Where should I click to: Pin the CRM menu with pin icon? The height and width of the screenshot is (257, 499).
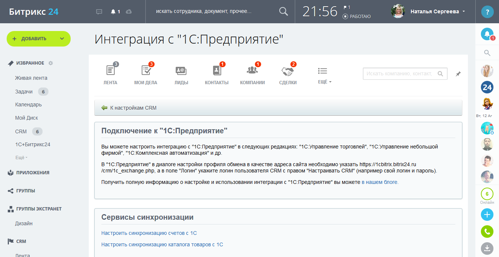point(458,74)
